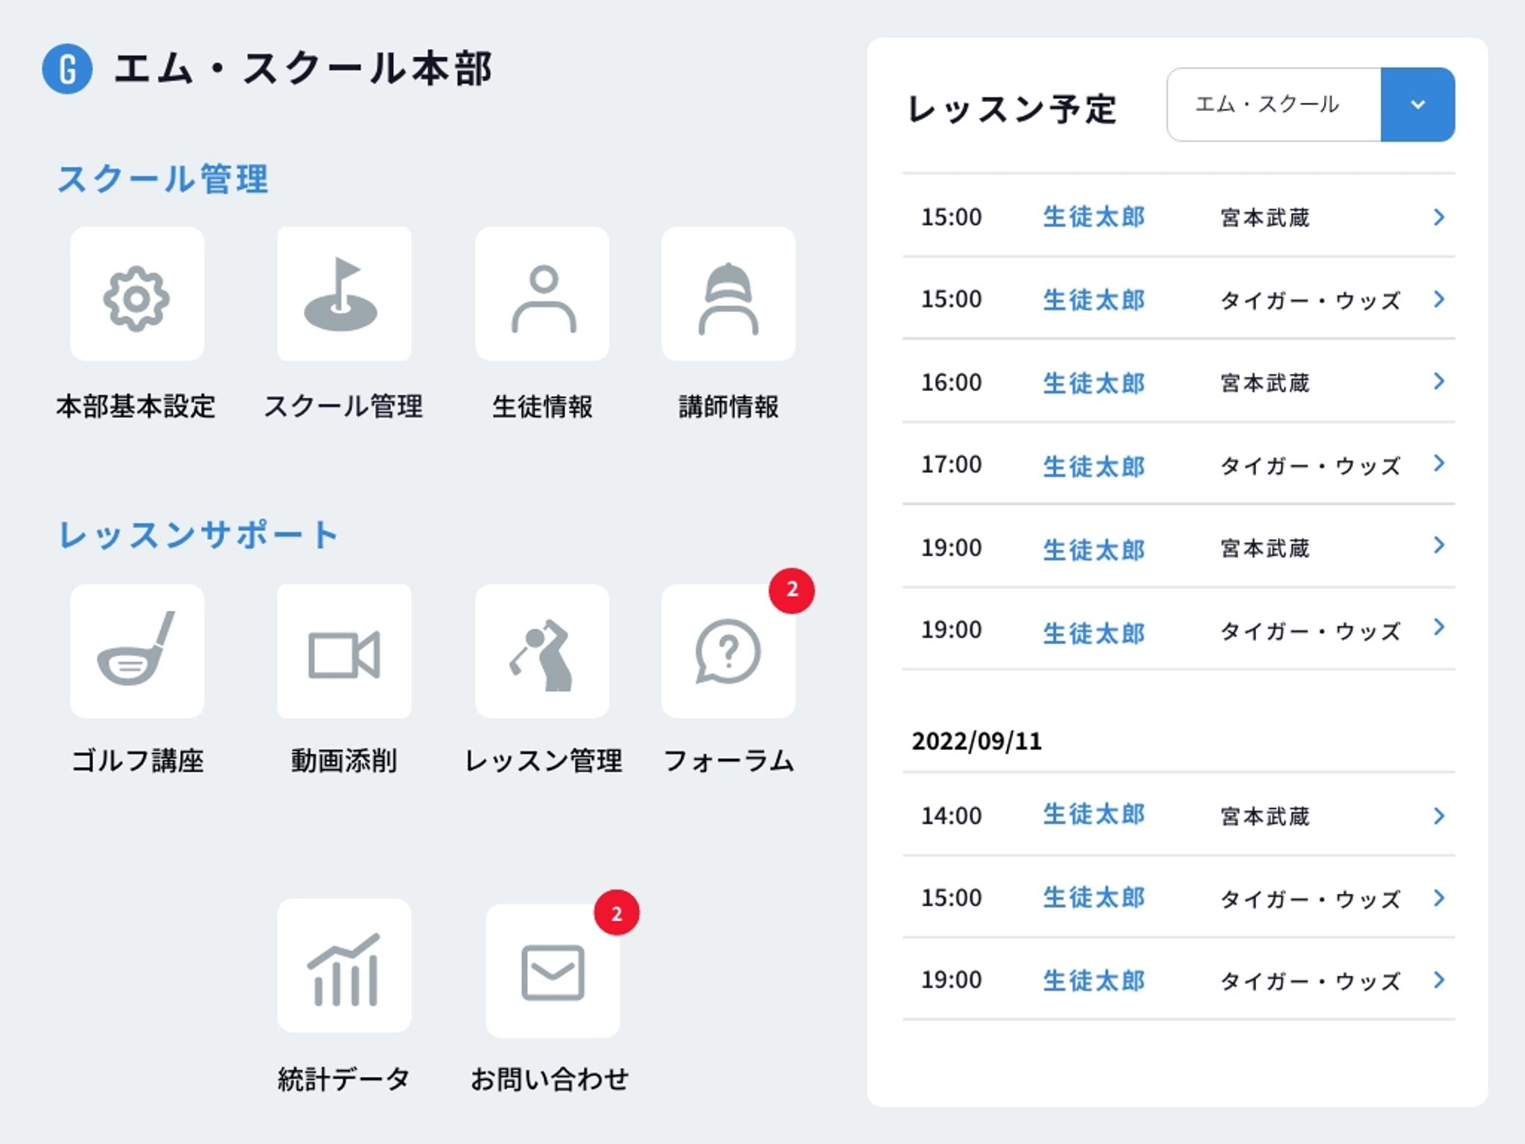Open the 生徒太郎 link at 14:00

pyautogui.click(x=1093, y=815)
